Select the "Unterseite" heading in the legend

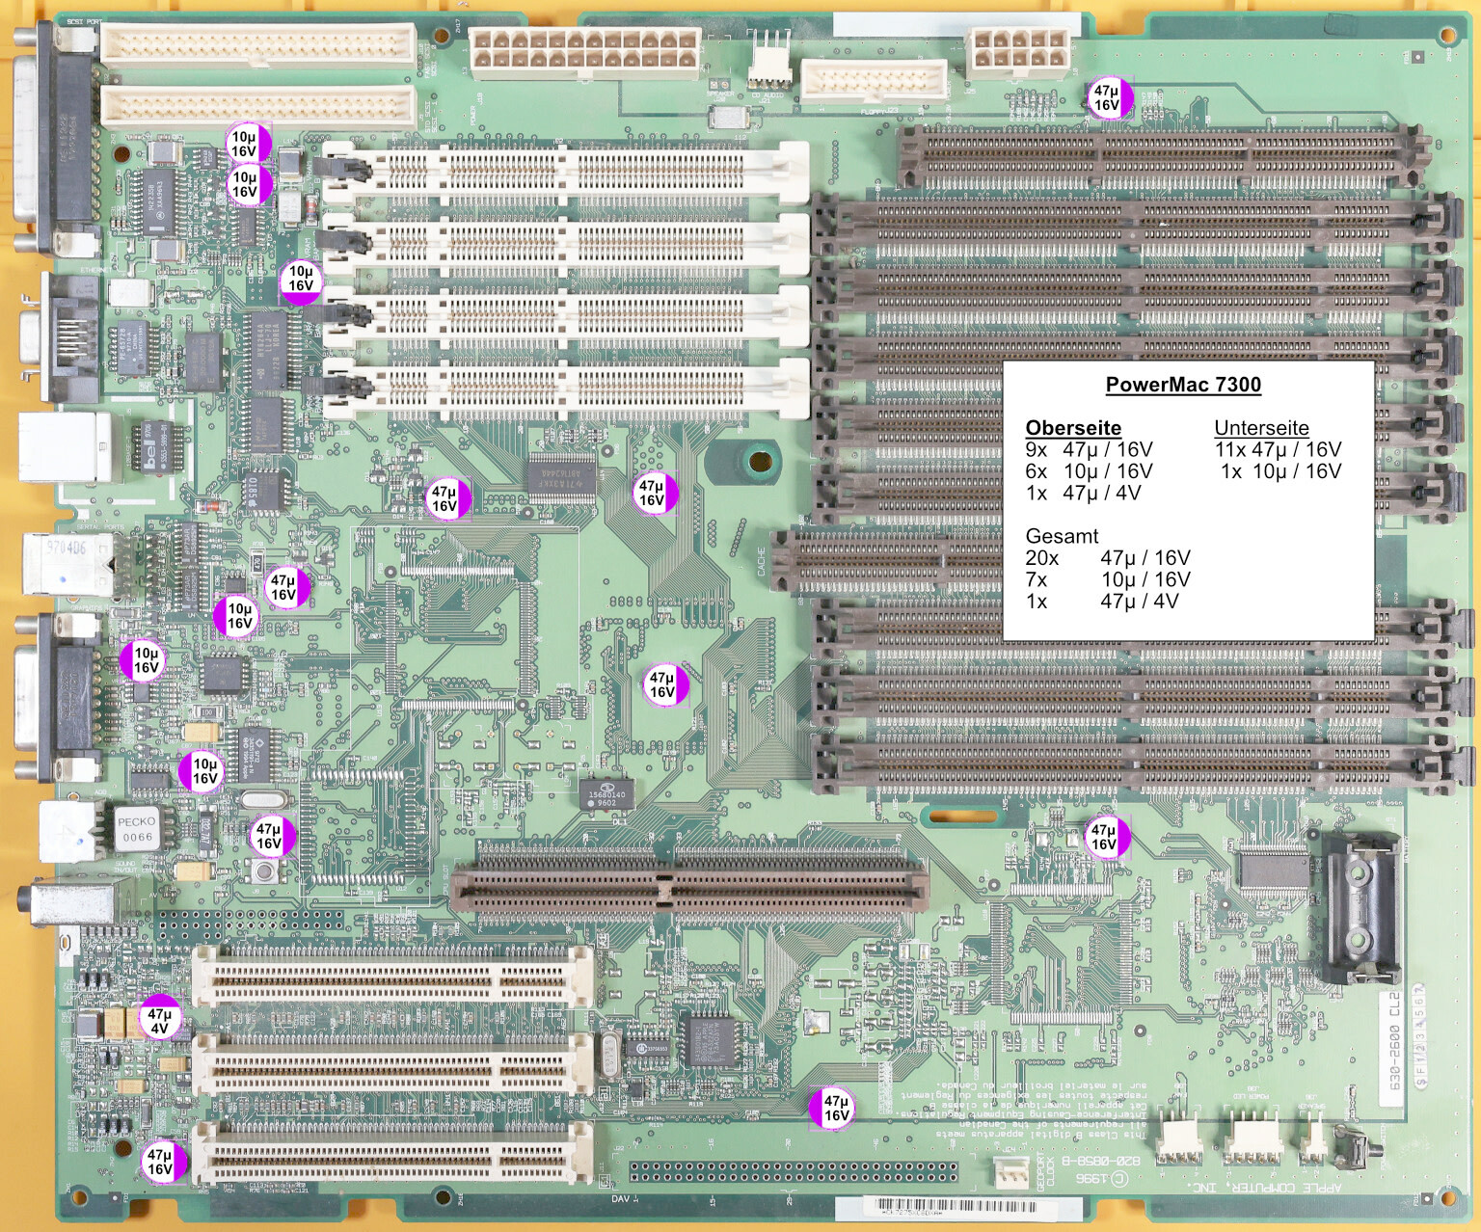coord(1261,428)
